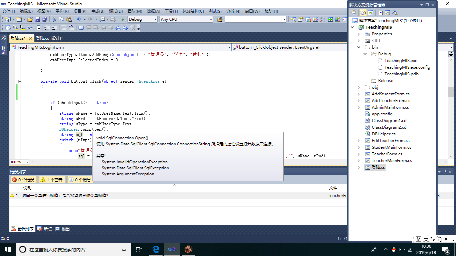Expand the Properties folder node
The height and width of the screenshot is (256, 456).
[359, 34]
